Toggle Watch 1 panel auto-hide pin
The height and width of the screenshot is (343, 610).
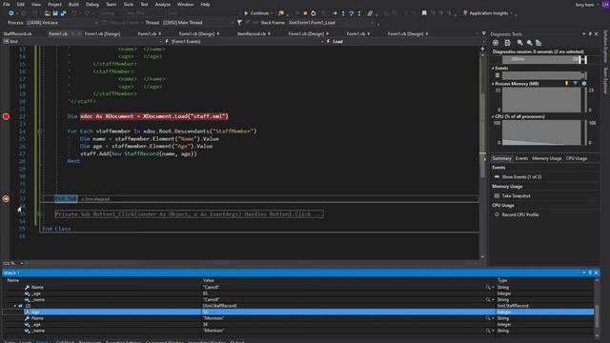590,272
